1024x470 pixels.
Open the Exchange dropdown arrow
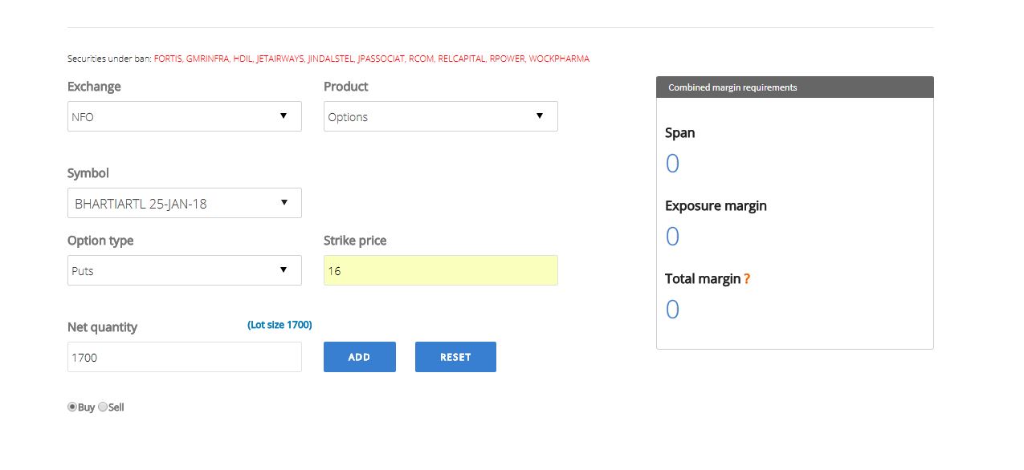(x=284, y=116)
